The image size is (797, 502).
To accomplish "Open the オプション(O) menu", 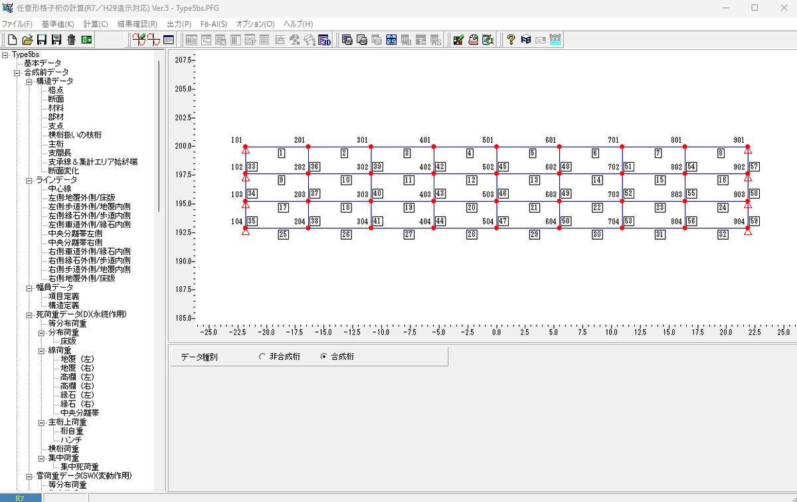I will (x=256, y=24).
